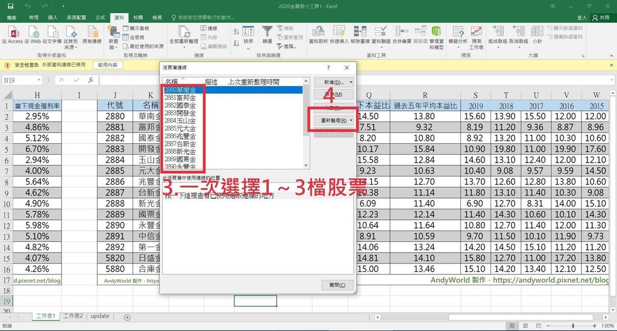
Task: Switch to the 檢視 view tab
Action: [157, 17]
